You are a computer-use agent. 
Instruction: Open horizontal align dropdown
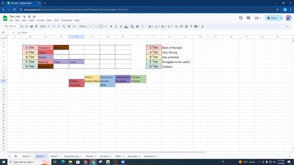151,27
